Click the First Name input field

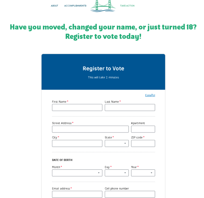coord(77,108)
